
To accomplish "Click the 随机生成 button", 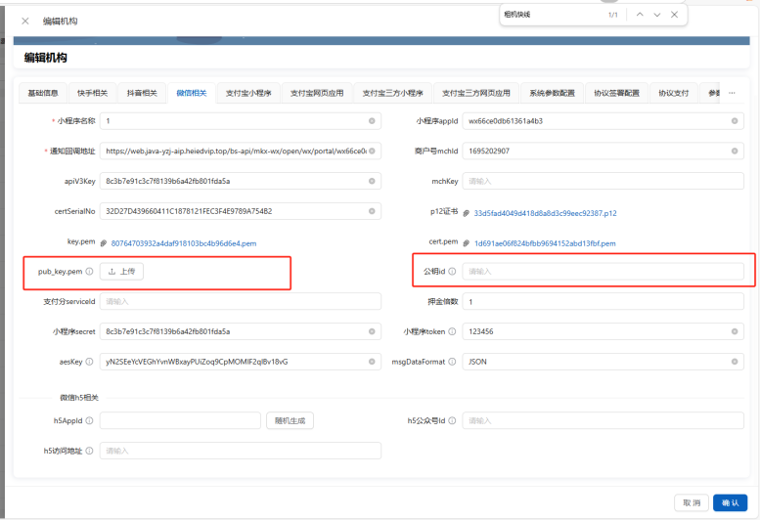I will [290, 420].
